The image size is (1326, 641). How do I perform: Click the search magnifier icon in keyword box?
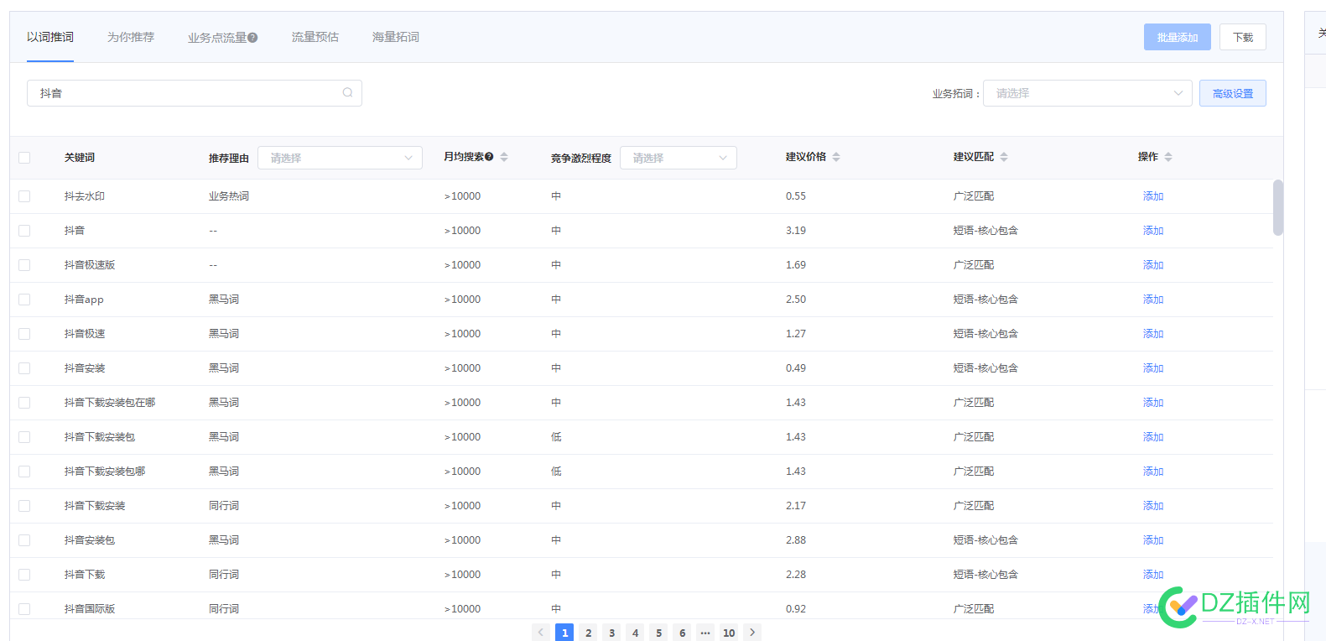pyautogui.click(x=347, y=93)
